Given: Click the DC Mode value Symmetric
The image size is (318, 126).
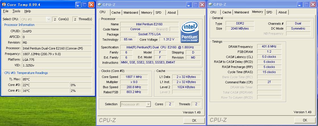Looking at the screenshot, I should point(298,29).
